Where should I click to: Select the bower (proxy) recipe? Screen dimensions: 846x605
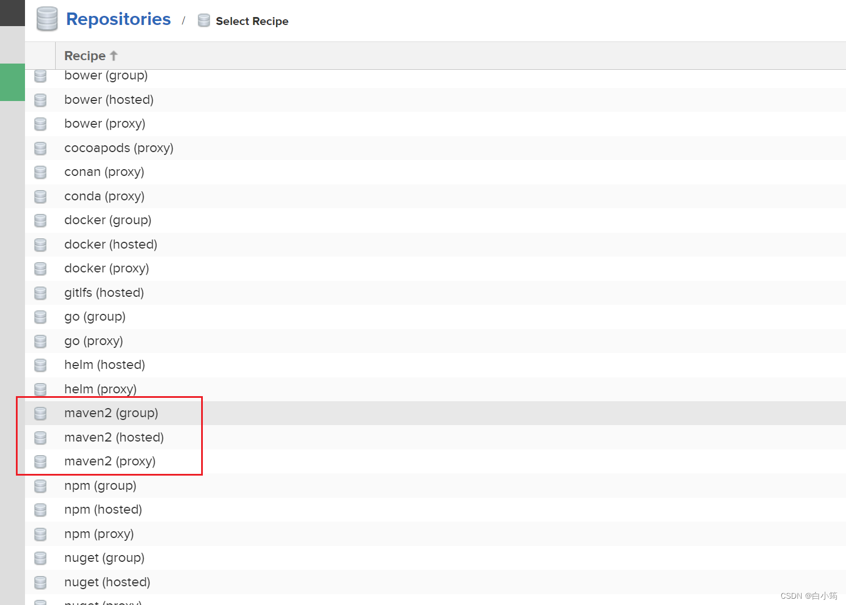(x=435, y=124)
